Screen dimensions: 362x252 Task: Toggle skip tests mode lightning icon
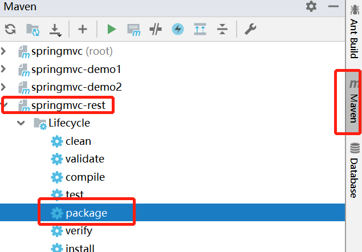point(178,29)
